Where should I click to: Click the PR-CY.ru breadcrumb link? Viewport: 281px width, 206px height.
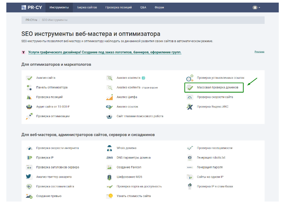(x=31, y=20)
